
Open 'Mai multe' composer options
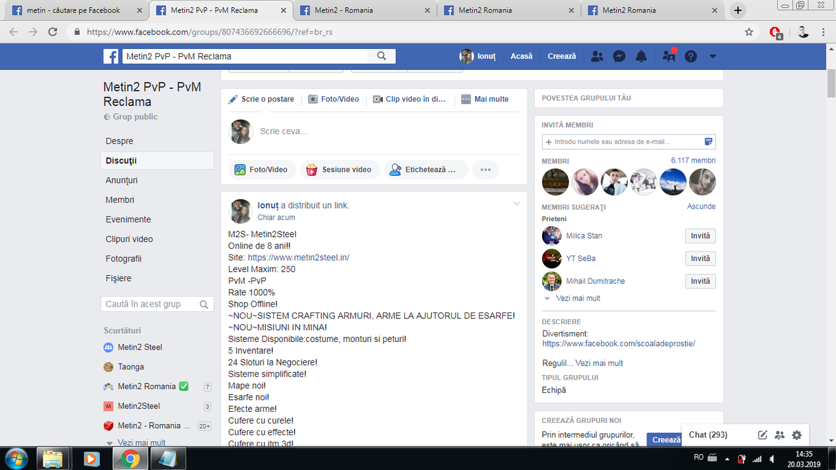coord(485,99)
